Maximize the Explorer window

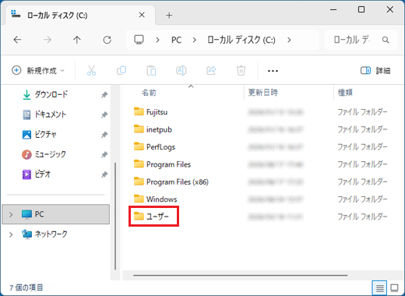(x=361, y=9)
